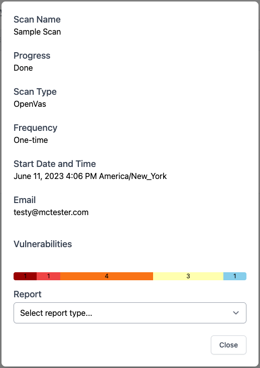Screen dimensions: 260x368
Task: Click the Done progress value
Action: [23, 68]
